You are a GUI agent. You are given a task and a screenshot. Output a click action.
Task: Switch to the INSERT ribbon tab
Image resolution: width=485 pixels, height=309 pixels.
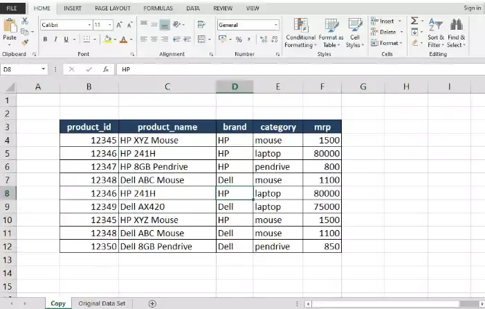(x=73, y=8)
